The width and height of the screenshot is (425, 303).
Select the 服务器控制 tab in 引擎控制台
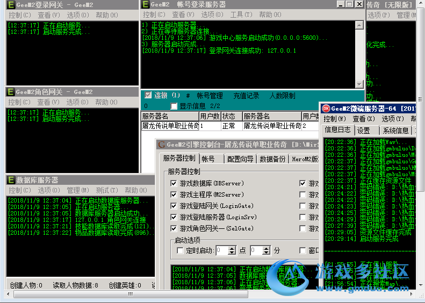(179, 158)
